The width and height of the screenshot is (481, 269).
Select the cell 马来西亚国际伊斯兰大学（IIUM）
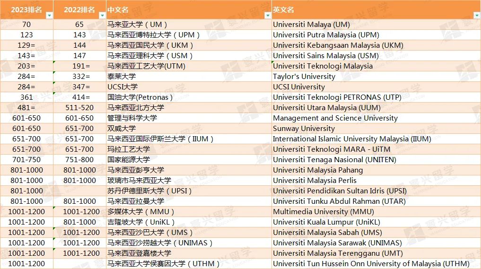(x=189, y=139)
